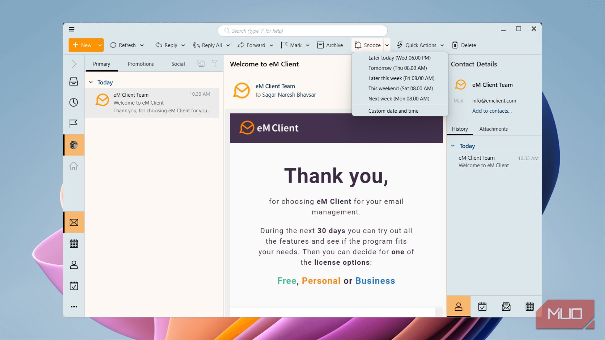Switch to the Attachments tab
Image resolution: width=605 pixels, height=340 pixels.
[493, 129]
